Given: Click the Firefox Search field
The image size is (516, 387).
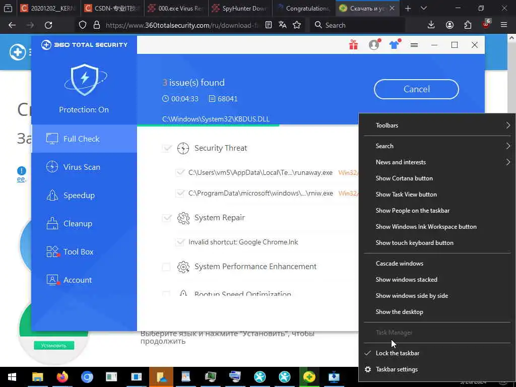Looking at the screenshot, I should click(358, 25).
